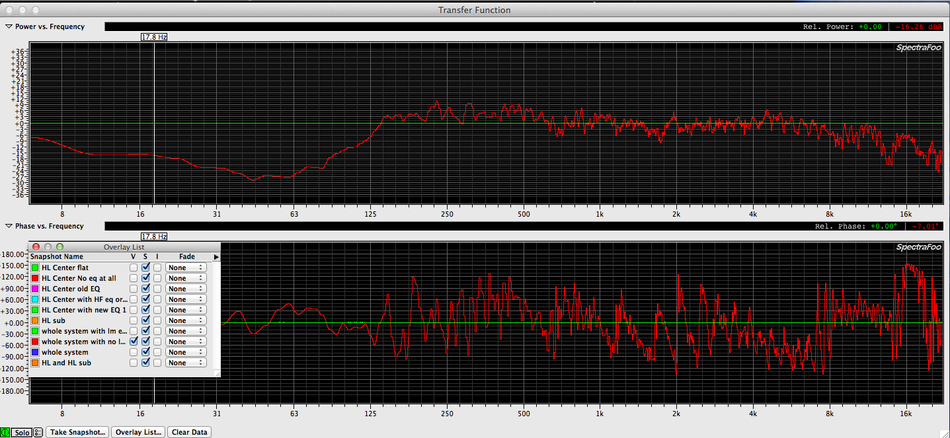Toggle the Solo button
Image resolution: width=950 pixels, height=438 pixels.
pyautogui.click(x=22, y=432)
